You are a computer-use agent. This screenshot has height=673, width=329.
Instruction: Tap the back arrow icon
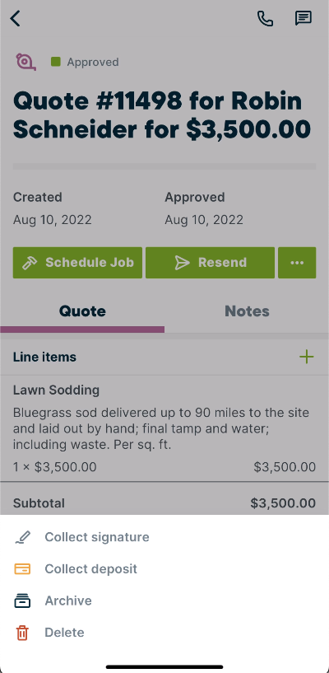pos(15,18)
